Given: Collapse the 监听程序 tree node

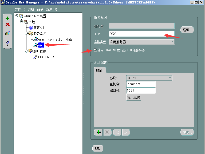Looking at the screenshot, I should [26, 51].
